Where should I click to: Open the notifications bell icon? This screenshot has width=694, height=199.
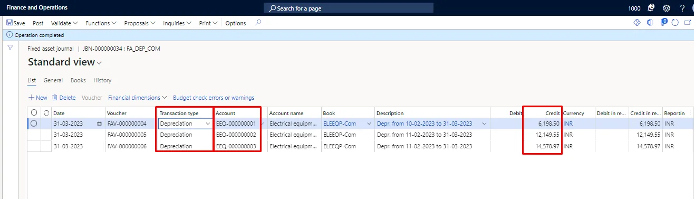click(651, 8)
